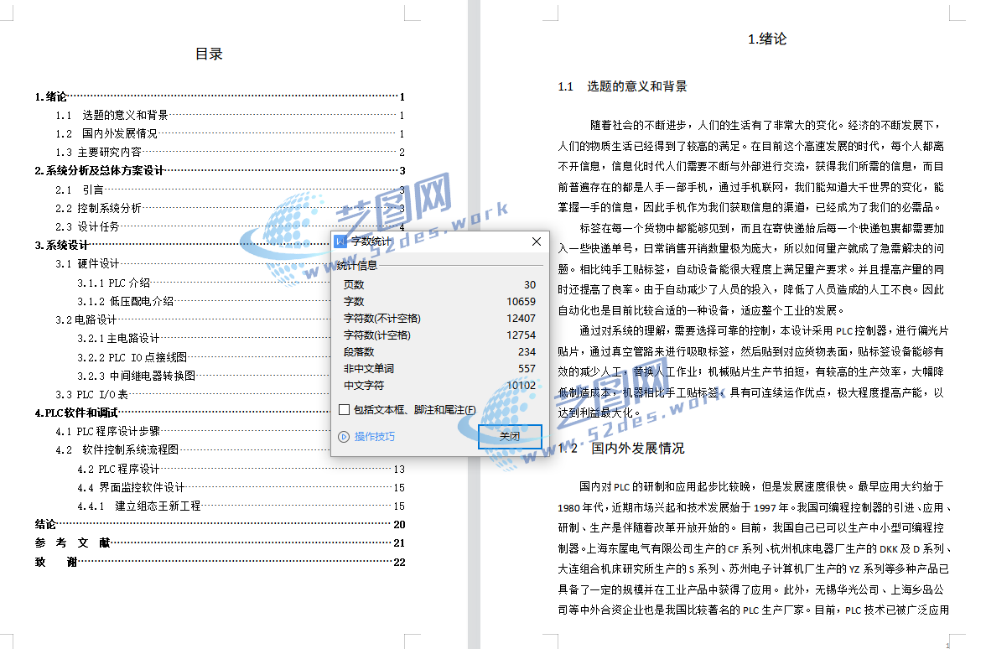986x649 pixels.
Task: Go to the 3.2 电路设计 contents entry
Action: coord(193,319)
